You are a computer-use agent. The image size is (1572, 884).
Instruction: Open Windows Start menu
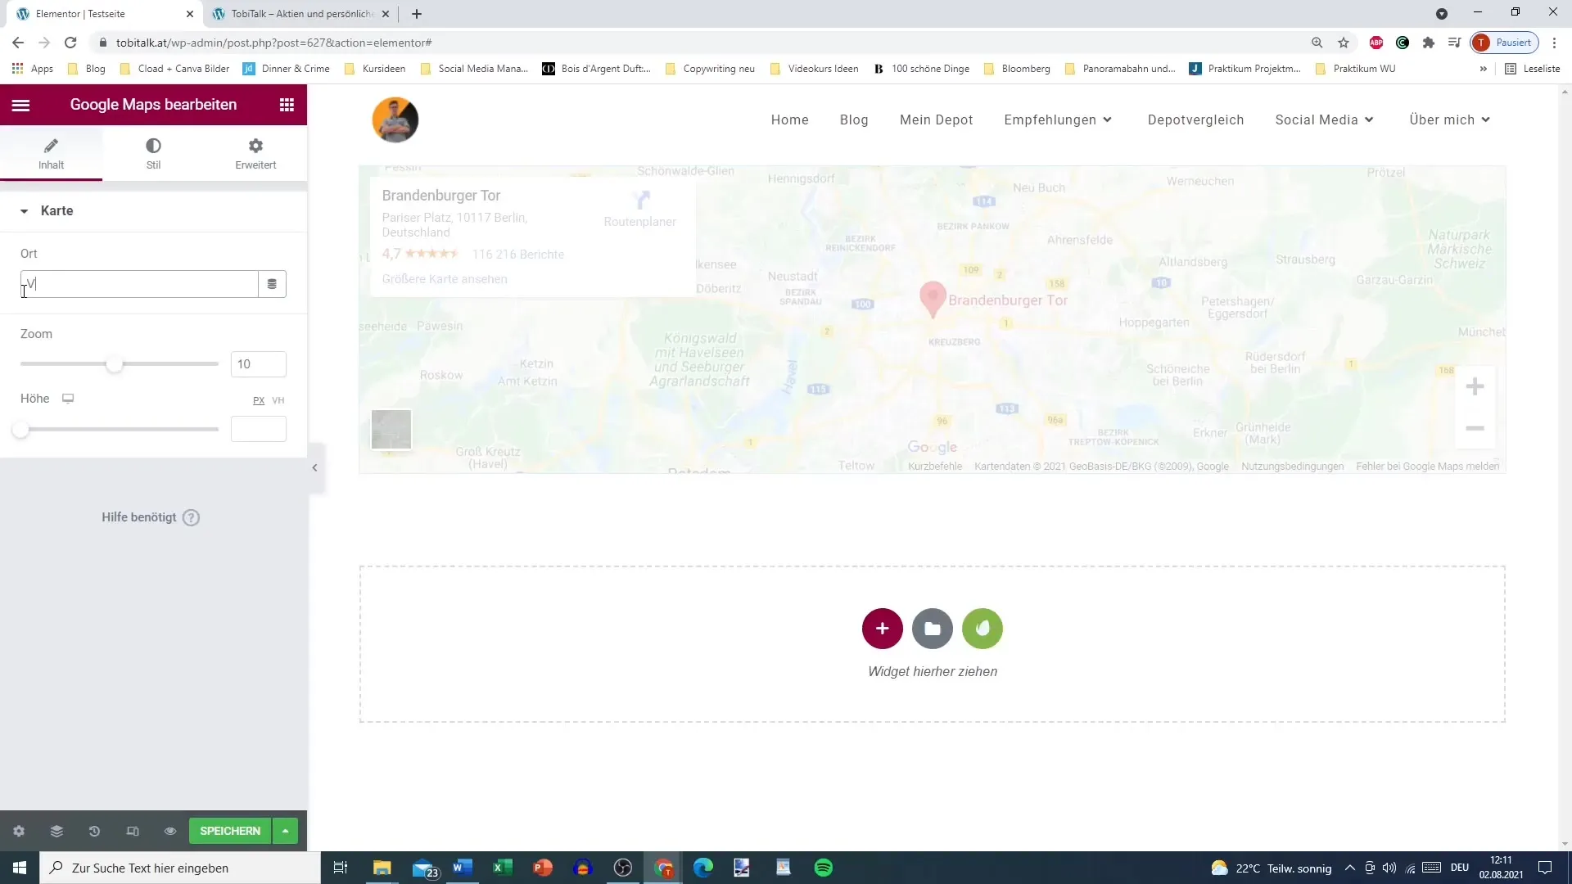pyautogui.click(x=20, y=868)
